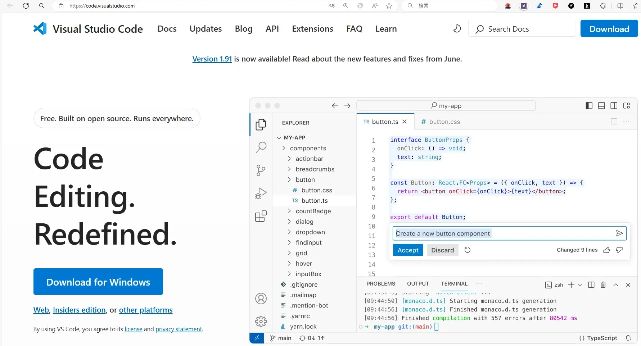
Task: Expand the breadcrumbs folder
Action: 289,169
